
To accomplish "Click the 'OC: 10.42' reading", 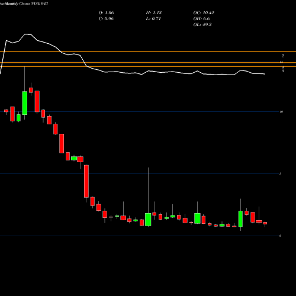I will point(204,13).
